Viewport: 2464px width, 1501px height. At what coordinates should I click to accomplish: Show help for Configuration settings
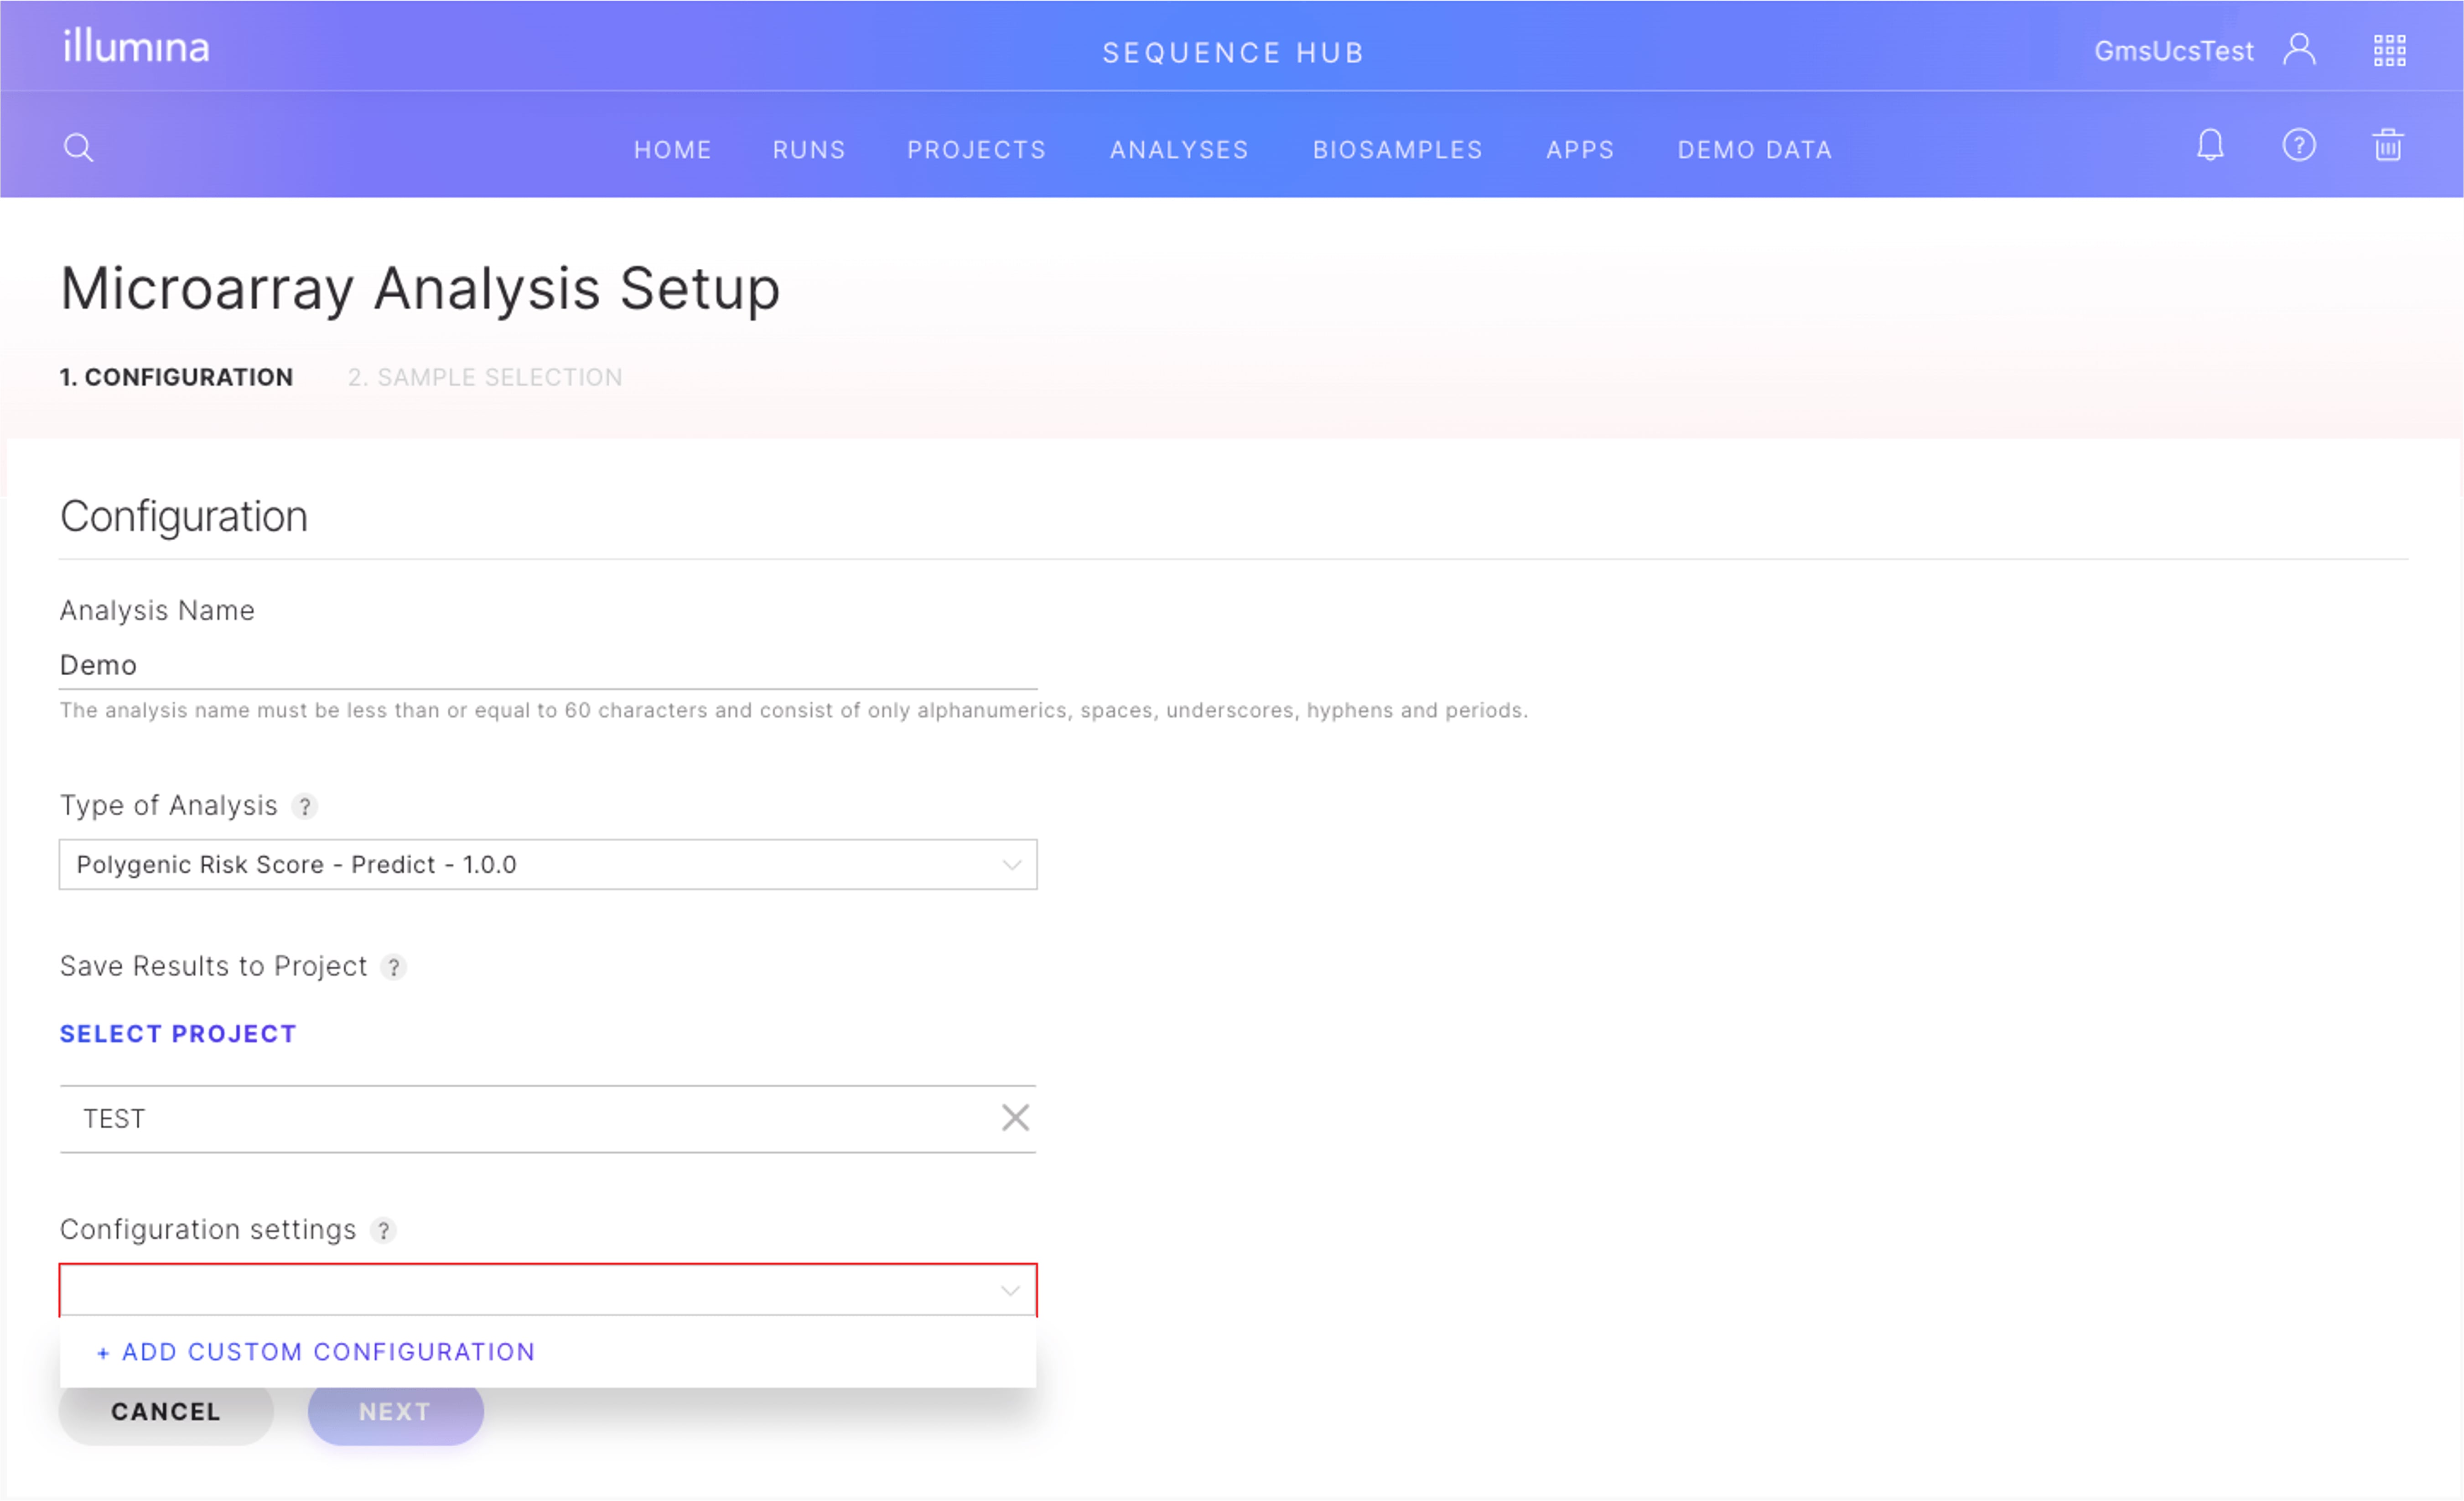click(383, 1231)
